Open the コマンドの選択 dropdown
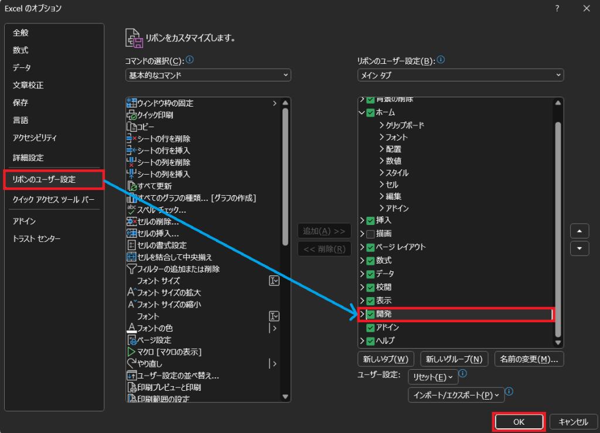The height and width of the screenshot is (433, 600). (208, 75)
